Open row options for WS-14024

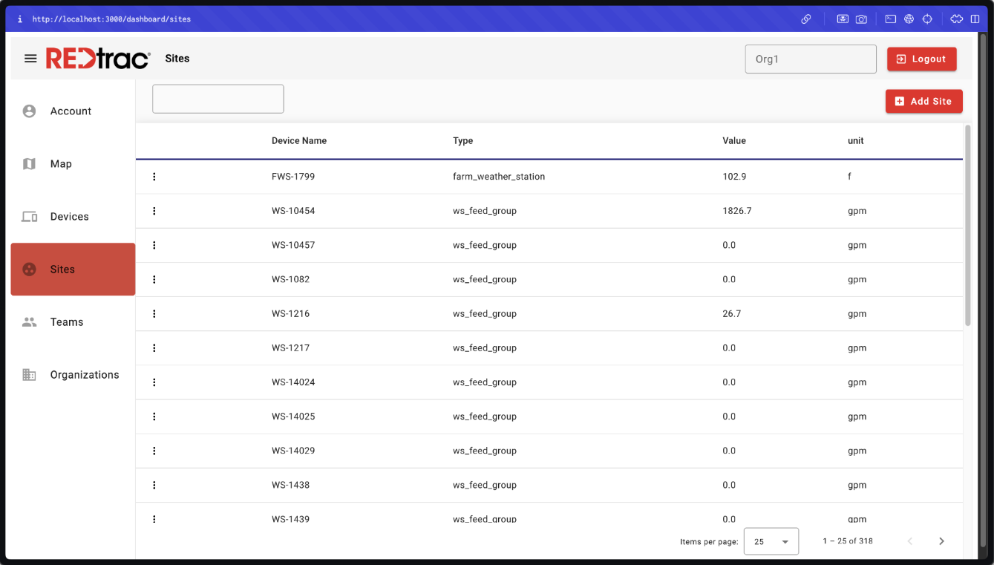click(x=154, y=382)
